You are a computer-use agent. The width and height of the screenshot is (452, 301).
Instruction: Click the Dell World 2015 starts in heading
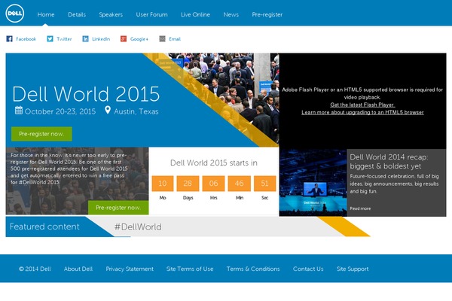pos(214,163)
